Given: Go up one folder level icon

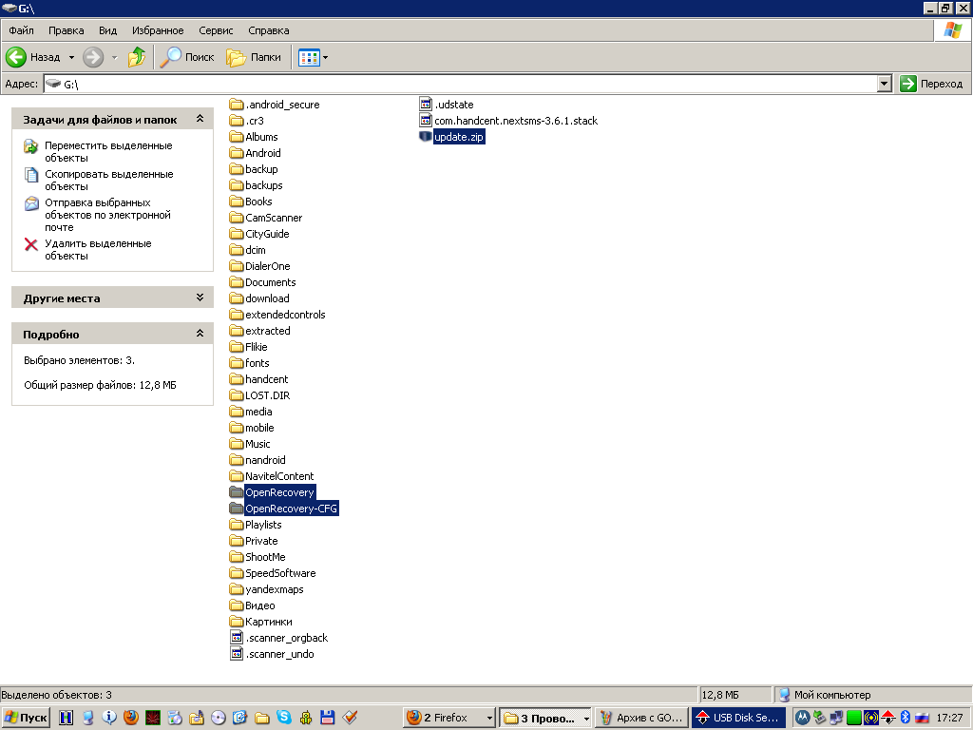Looking at the screenshot, I should [137, 57].
